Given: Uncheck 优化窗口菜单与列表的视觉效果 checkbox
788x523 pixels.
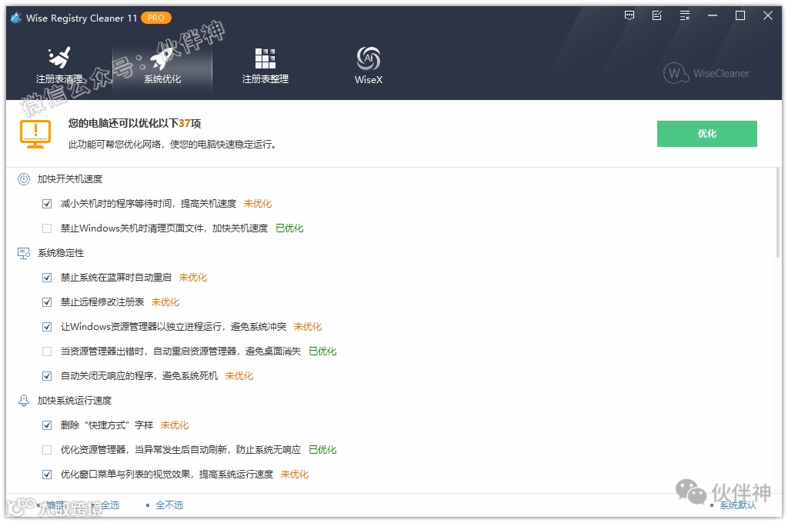Looking at the screenshot, I should point(47,475).
